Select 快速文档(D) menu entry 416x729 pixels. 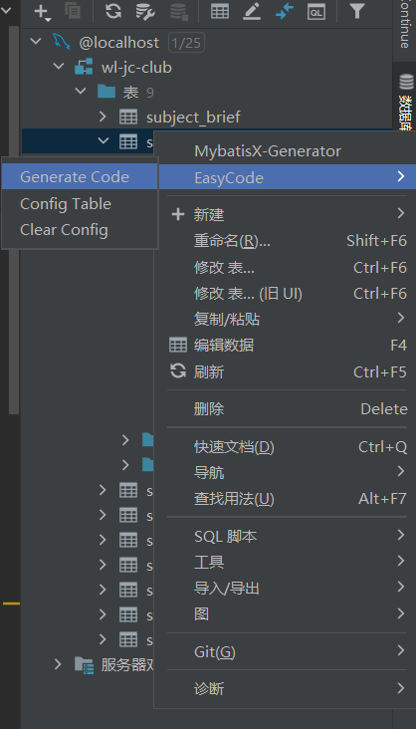287,447
